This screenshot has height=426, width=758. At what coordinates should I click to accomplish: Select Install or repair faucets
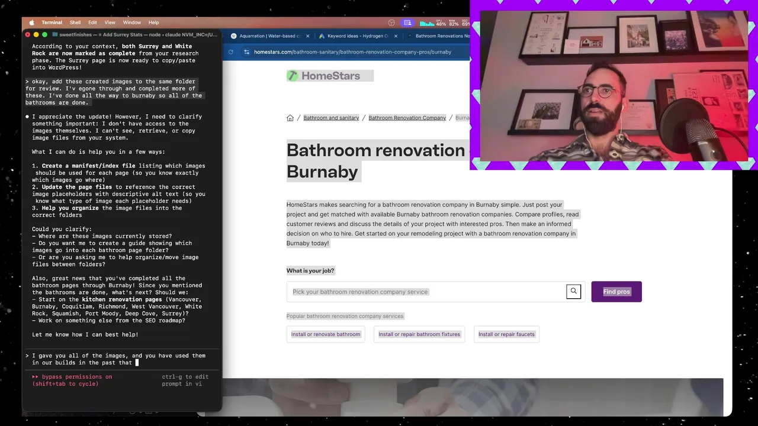tap(506, 334)
